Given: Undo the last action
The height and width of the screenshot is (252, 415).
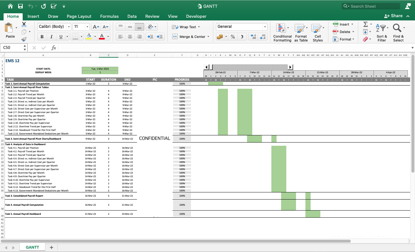Looking at the screenshot, I should [31, 6].
